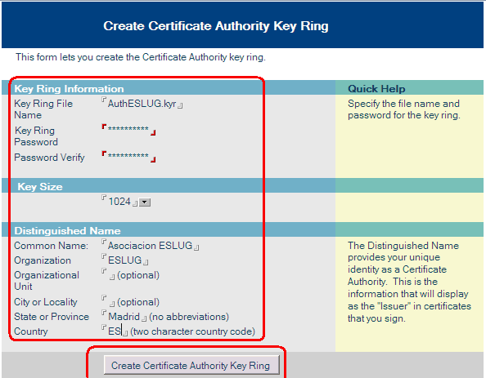Click the Distinguished Name help paragraph
This screenshot has width=486, height=378.
pyautogui.click(x=409, y=282)
